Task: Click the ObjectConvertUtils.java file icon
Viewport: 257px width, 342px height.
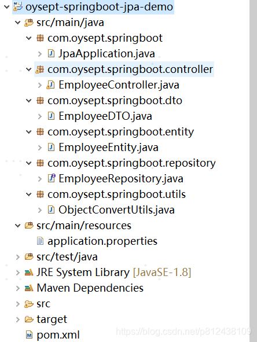Action: point(51,210)
